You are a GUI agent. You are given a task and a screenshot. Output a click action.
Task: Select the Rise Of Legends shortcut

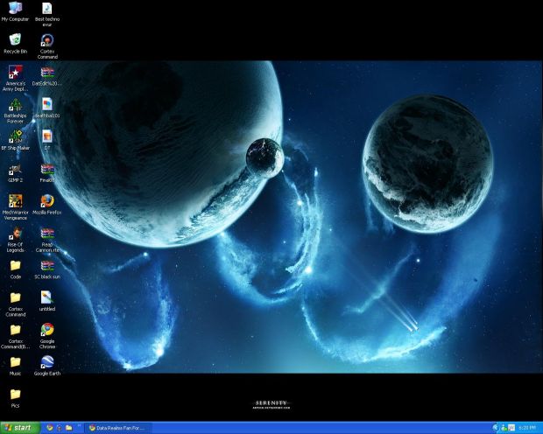coord(15,239)
